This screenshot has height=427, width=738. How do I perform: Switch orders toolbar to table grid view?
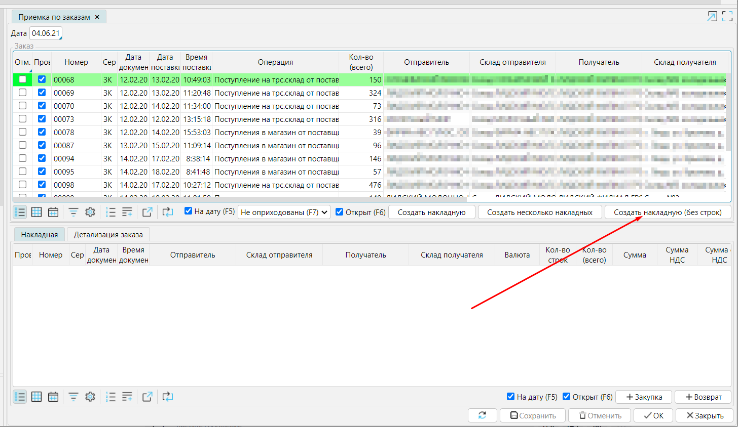point(36,212)
